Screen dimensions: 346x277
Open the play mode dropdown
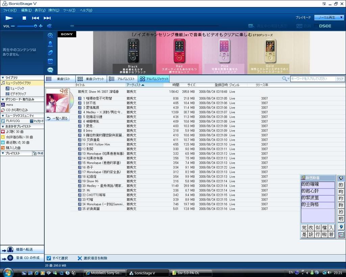329,18
